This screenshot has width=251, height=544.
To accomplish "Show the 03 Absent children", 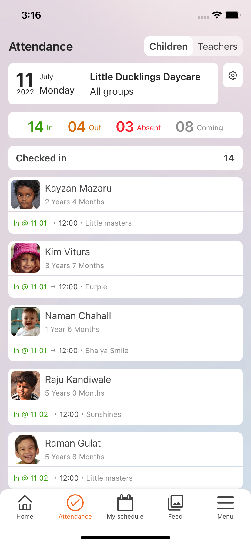I will pyautogui.click(x=138, y=127).
